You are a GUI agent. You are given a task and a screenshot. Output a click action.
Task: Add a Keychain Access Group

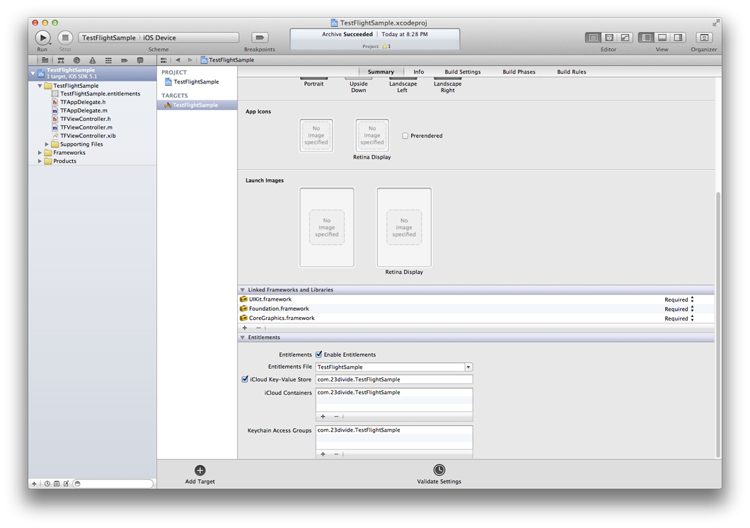coord(323,454)
